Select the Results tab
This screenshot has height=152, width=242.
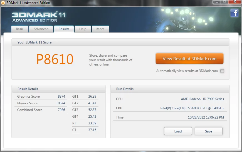(64, 29)
